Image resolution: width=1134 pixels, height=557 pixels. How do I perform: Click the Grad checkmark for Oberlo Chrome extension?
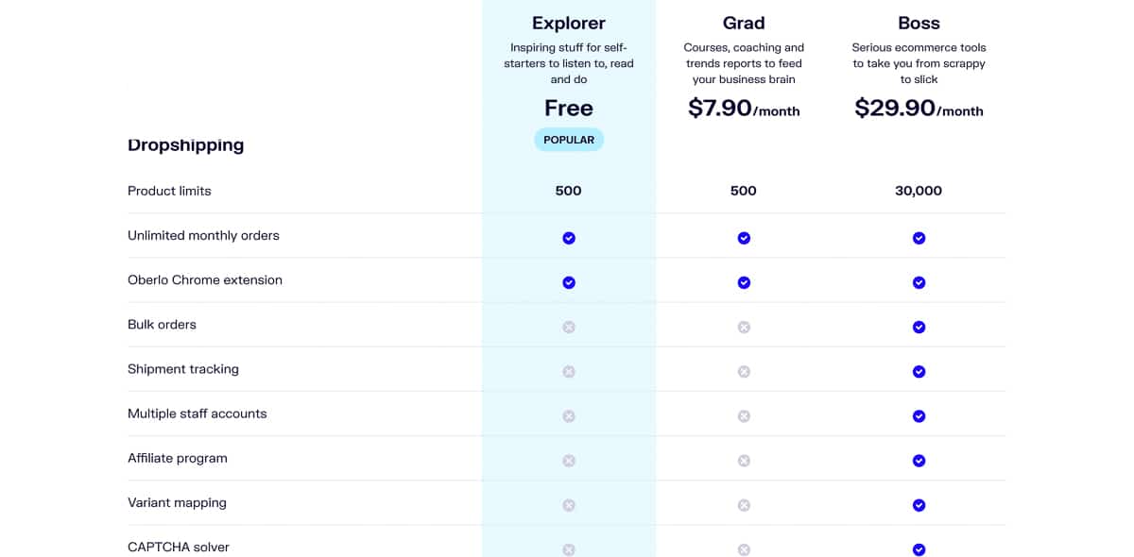pos(744,282)
